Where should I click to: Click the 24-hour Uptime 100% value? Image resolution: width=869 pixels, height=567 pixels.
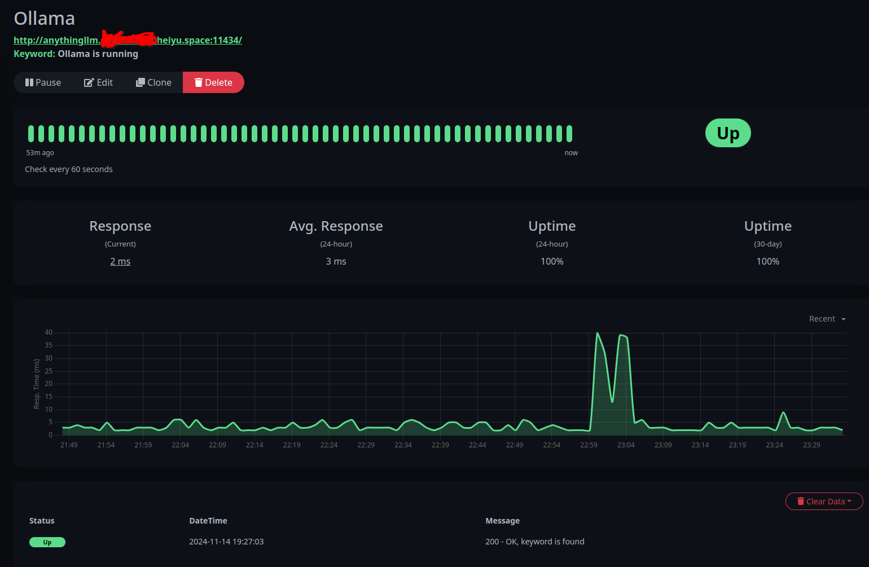tap(552, 261)
